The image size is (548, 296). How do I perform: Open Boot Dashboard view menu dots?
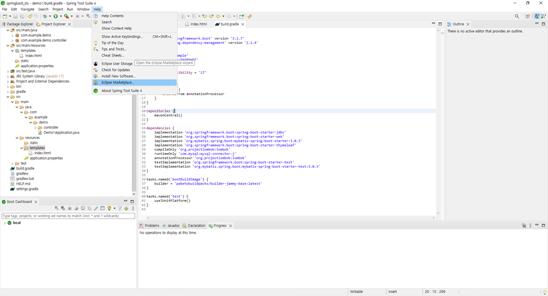tap(133, 208)
